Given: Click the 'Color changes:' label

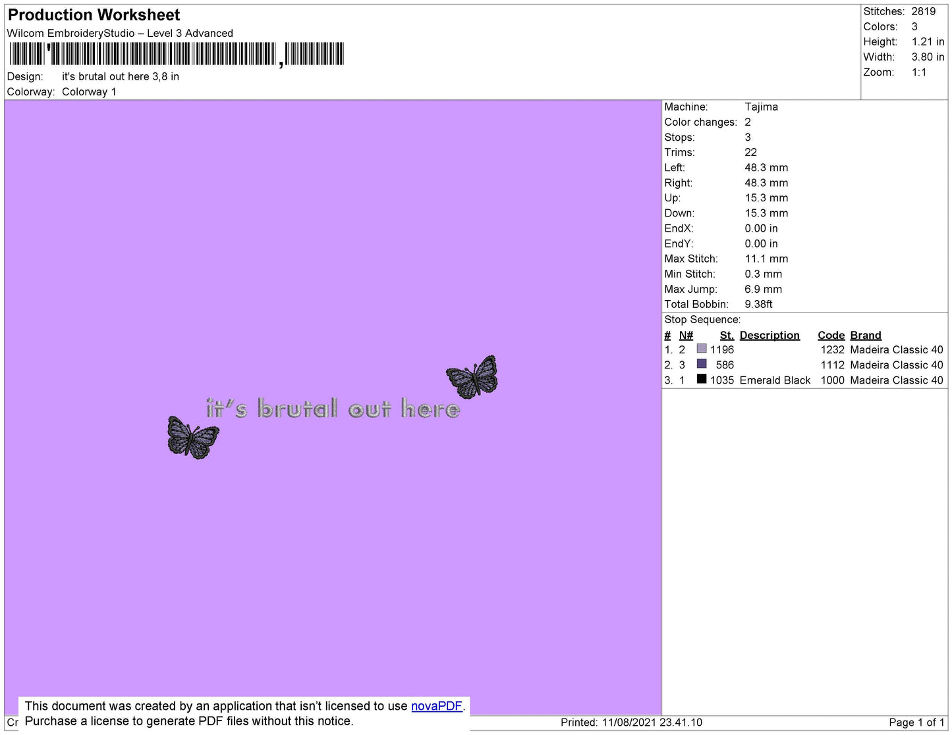Looking at the screenshot, I should point(701,122).
